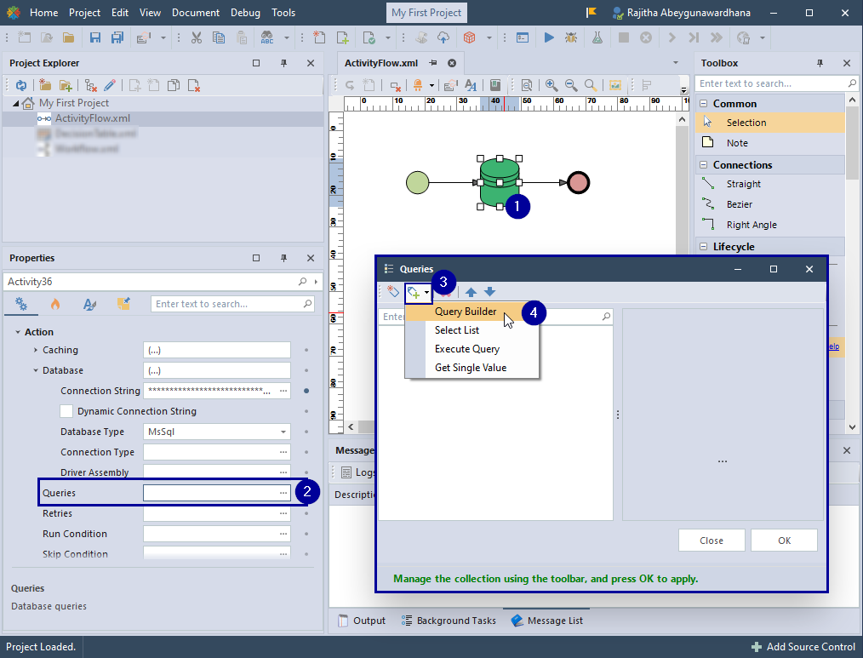Collapse the Database property

pyautogui.click(x=36, y=370)
